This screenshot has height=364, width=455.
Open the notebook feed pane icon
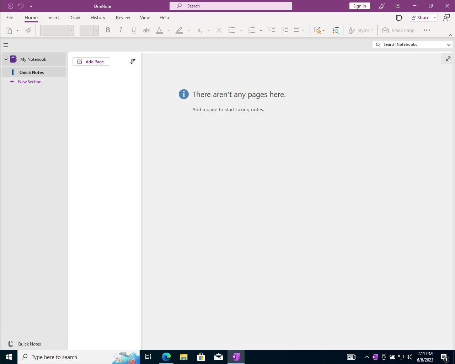tap(399, 18)
